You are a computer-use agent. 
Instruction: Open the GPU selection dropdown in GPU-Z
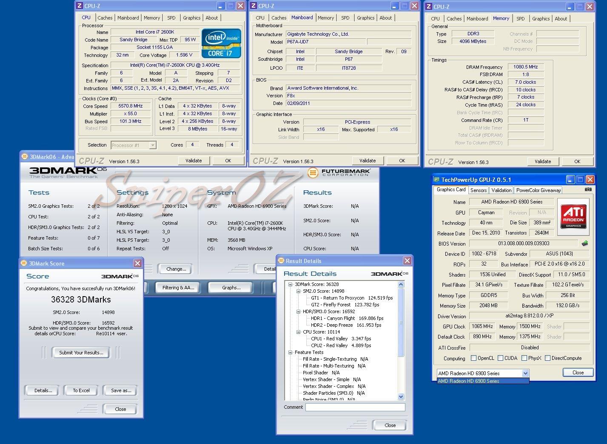pos(525,373)
